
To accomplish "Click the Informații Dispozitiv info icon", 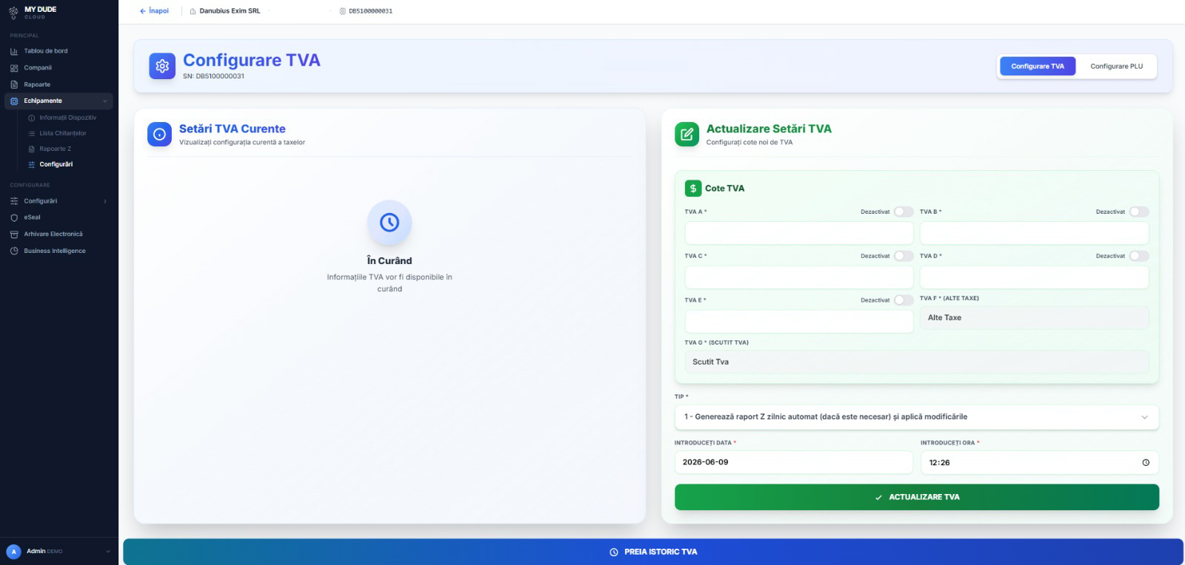I will point(31,118).
